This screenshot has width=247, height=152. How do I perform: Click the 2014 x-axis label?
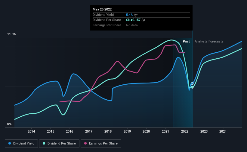[x=31, y=131]
